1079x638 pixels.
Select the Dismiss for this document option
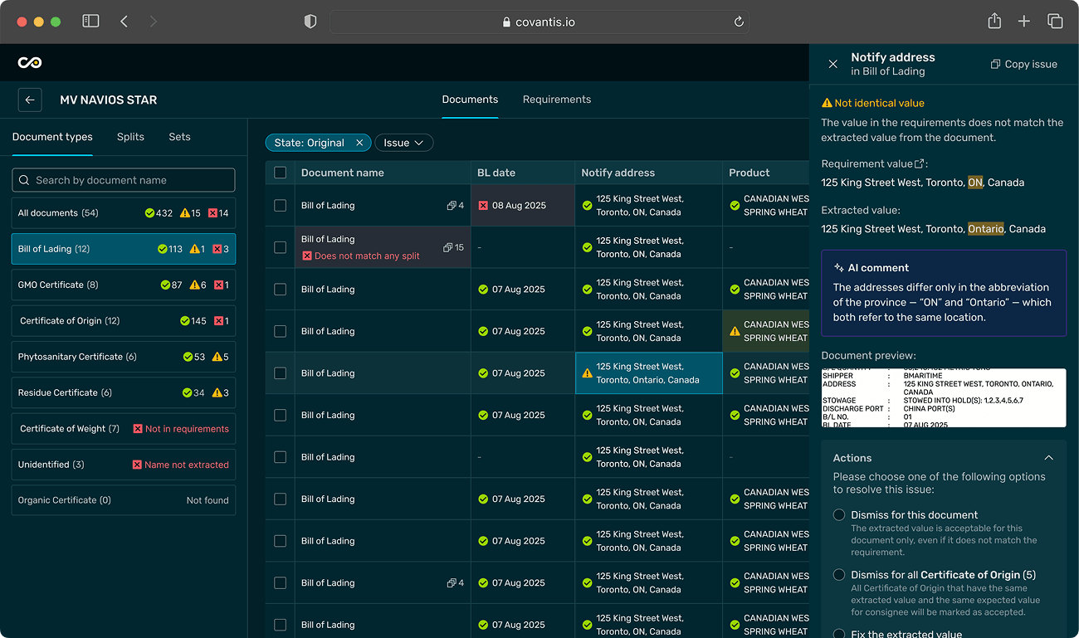click(838, 514)
